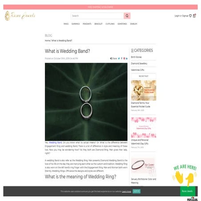Share the post on Twitter
This screenshot has width=201, height=201.
click(x=119, y=58)
